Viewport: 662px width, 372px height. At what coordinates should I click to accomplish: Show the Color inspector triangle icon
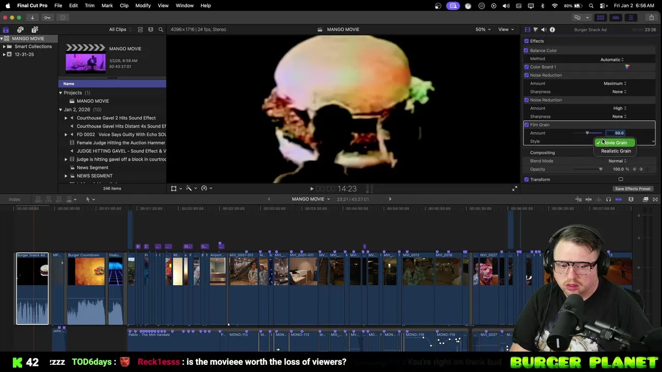coord(535,29)
